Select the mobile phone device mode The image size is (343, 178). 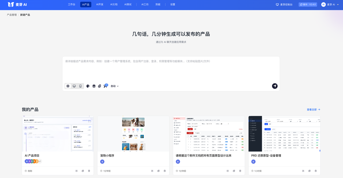tap(80, 86)
